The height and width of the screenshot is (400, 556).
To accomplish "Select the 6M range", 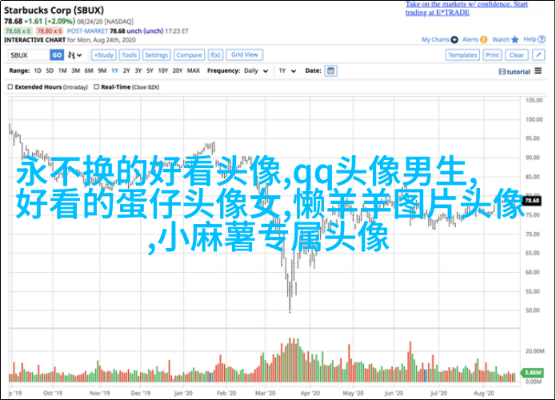I will pos(89,70).
